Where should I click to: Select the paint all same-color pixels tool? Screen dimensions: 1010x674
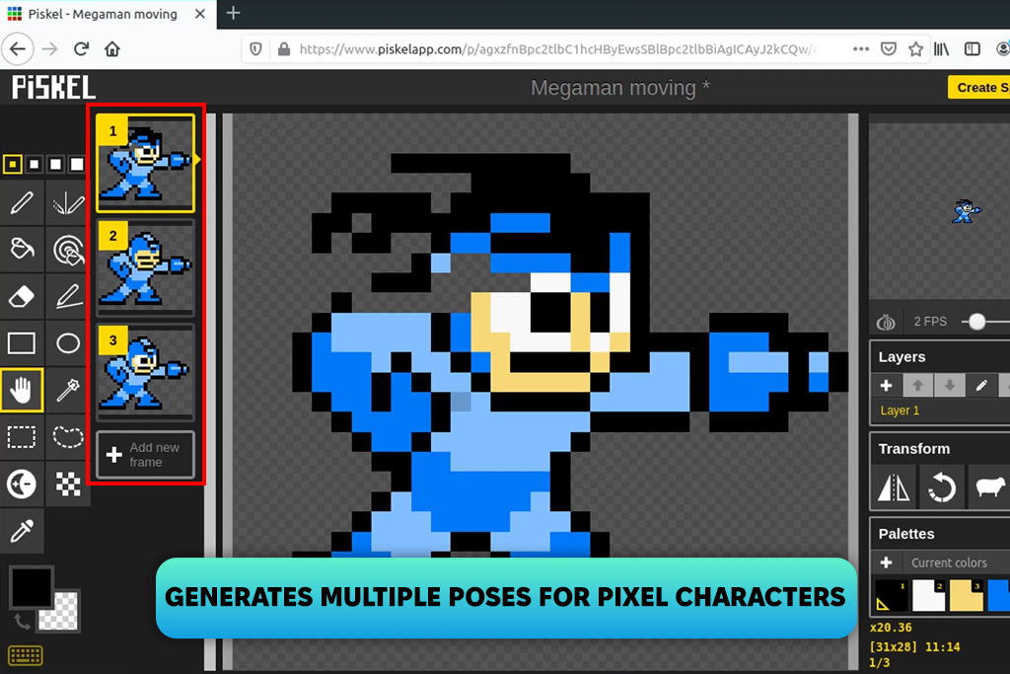[68, 250]
